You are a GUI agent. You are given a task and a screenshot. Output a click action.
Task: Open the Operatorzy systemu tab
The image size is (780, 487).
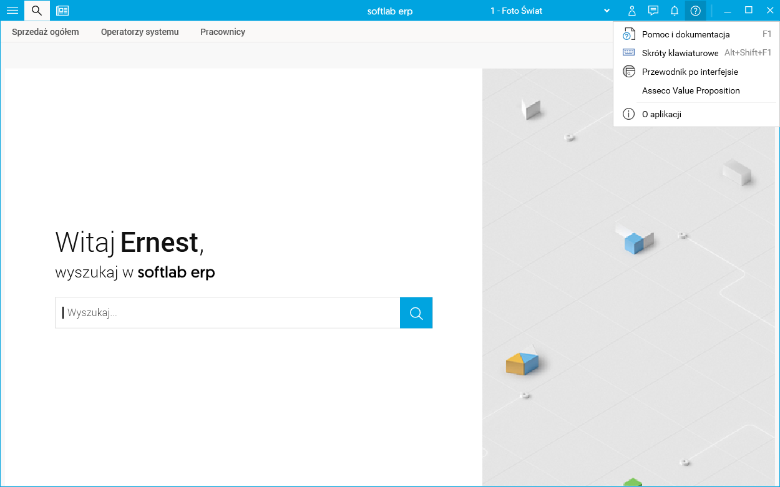pyautogui.click(x=140, y=32)
